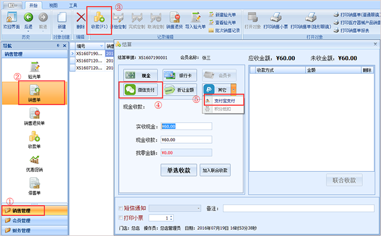Select the 销售管理 navigation group at bottom

tap(35, 211)
